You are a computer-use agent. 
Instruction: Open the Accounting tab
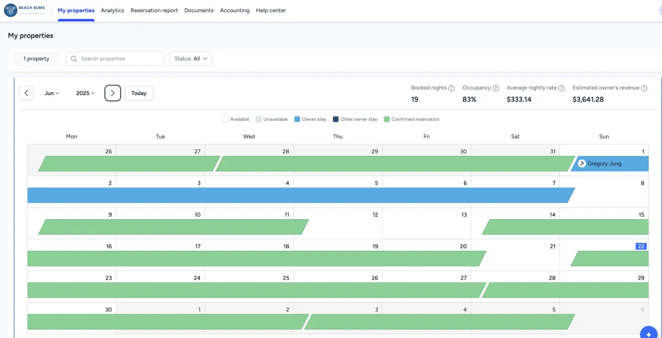tap(234, 10)
